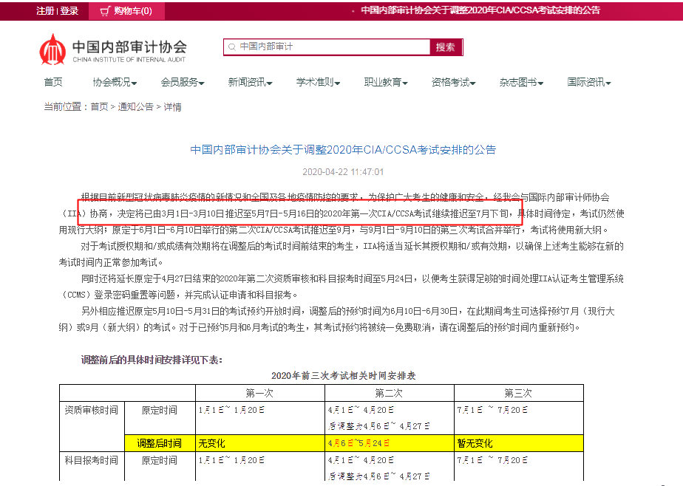Screen dimensions: 683x486
Task: Open the 职业教育 navigation dropdown
Action: 386,82
